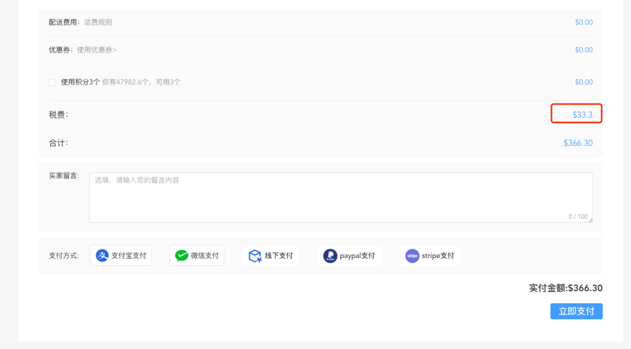Click the offline payment box icon

click(x=255, y=256)
